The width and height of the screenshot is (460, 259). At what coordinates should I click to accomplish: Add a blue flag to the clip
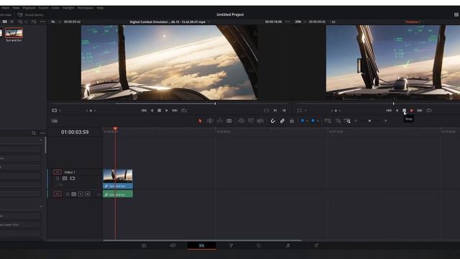pos(303,120)
